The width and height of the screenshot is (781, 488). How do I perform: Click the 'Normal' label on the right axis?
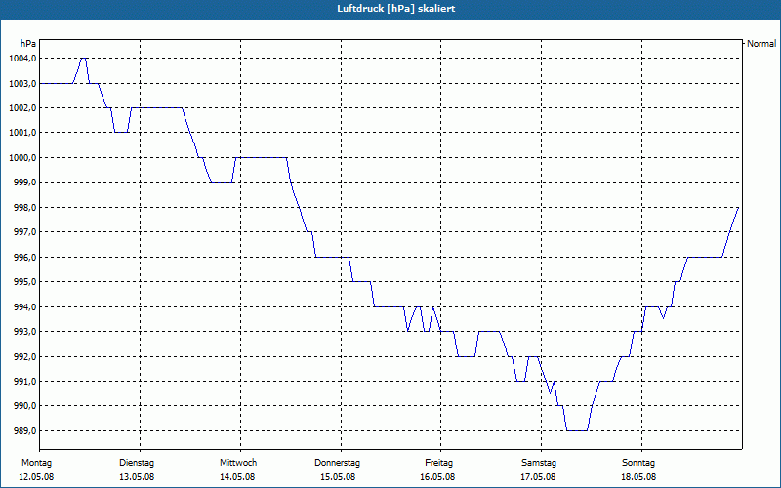point(761,44)
